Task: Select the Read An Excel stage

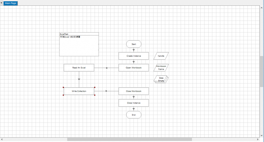Action: (79, 68)
